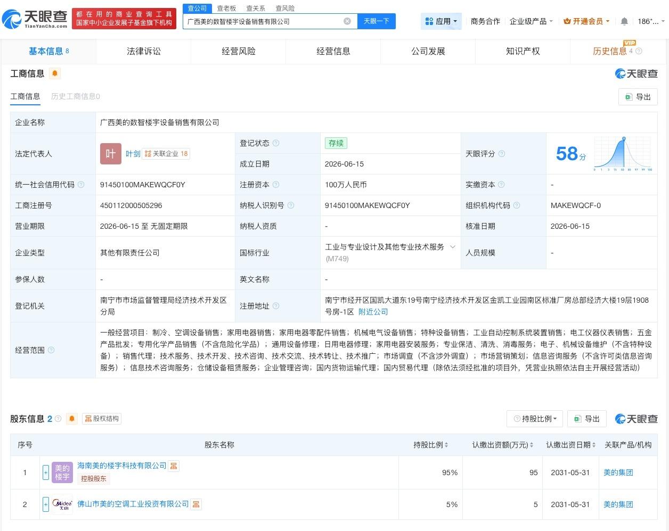This screenshot has width=669, height=531.
Task: Open the 开通会员 dropdown
Action: [586, 21]
